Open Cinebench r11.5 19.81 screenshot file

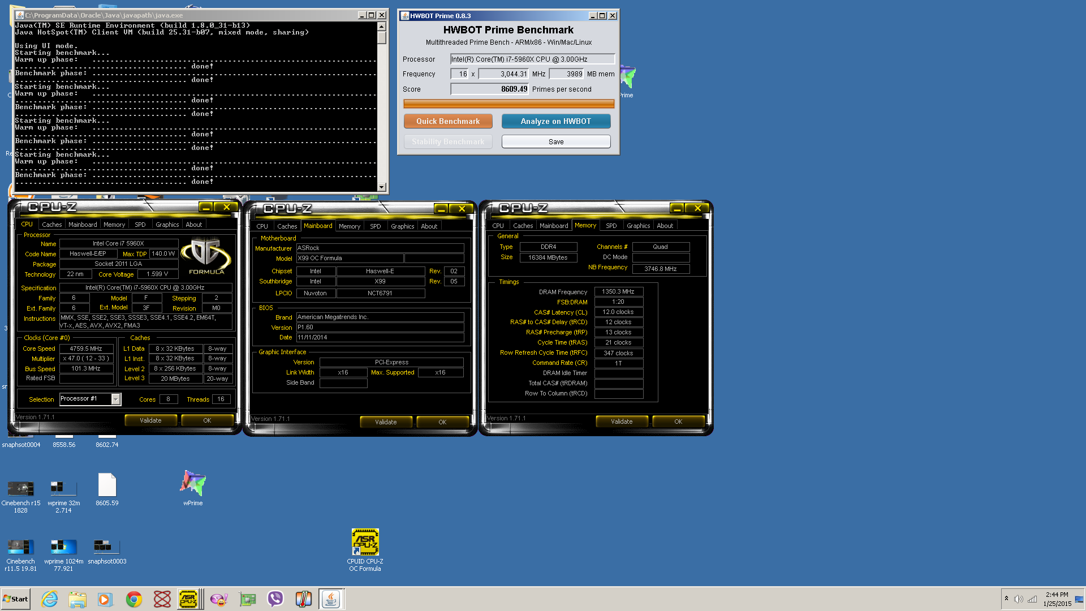pyautogui.click(x=21, y=555)
